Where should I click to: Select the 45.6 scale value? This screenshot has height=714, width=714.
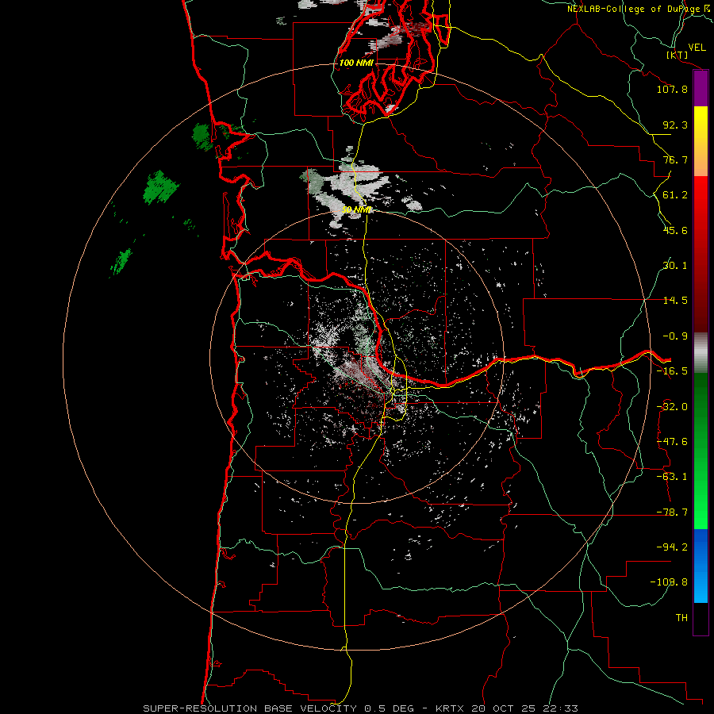[x=675, y=230]
